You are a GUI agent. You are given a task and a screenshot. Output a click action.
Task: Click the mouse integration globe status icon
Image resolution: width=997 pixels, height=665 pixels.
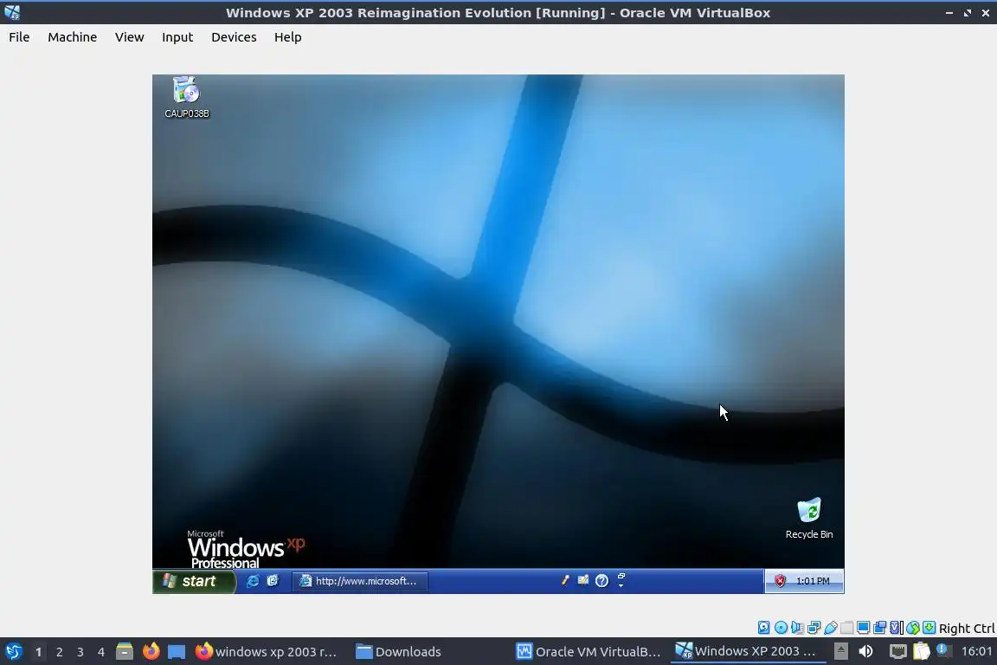tap(913, 628)
